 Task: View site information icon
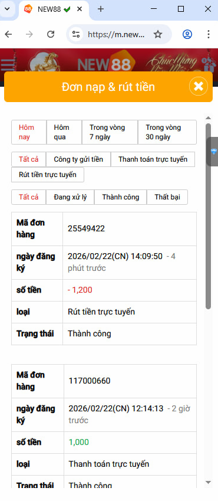(76, 34)
